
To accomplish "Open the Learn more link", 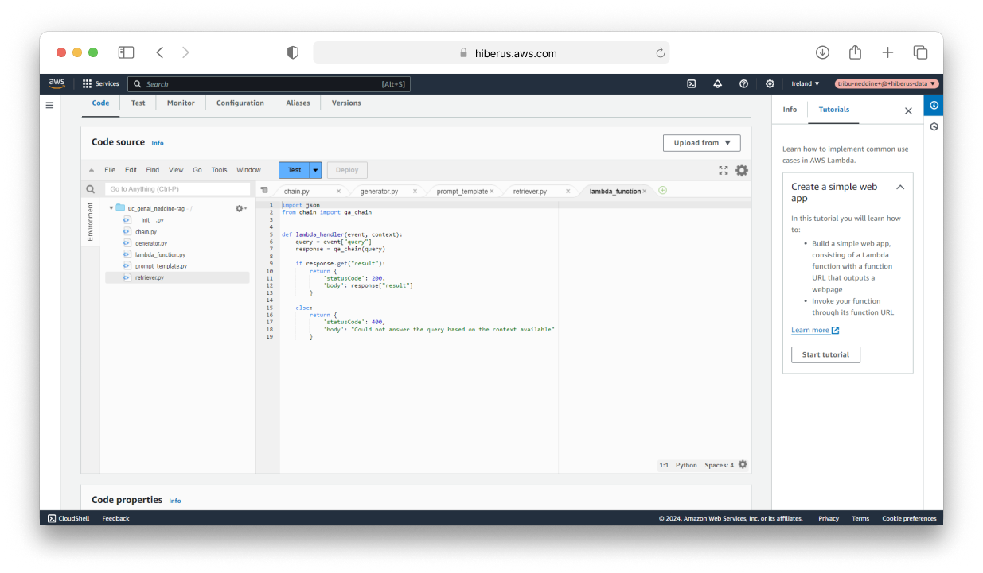I will pos(811,330).
